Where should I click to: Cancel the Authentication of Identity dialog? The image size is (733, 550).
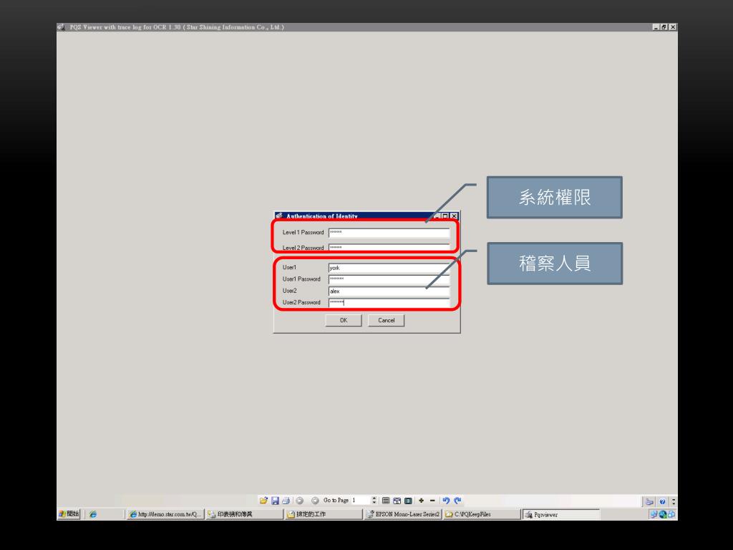(x=386, y=320)
